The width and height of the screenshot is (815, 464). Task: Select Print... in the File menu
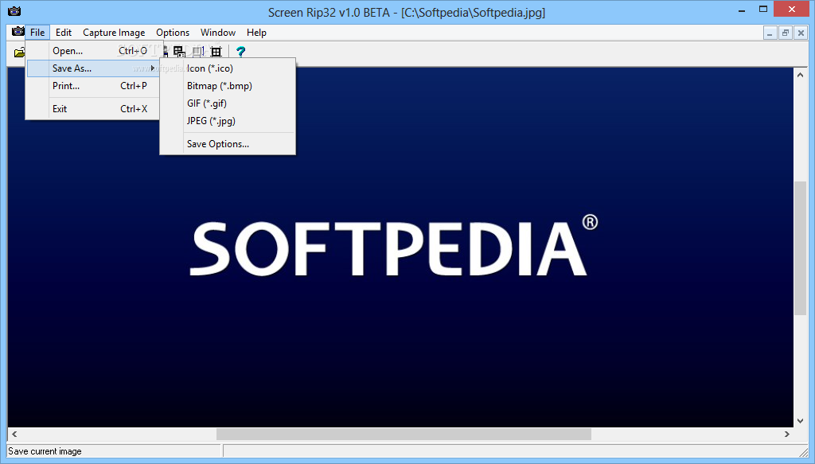(x=94, y=86)
